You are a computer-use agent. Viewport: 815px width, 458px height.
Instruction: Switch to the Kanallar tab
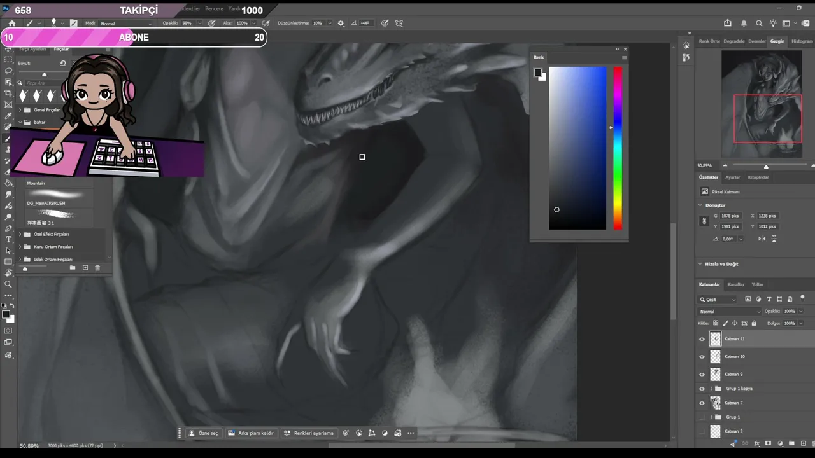(x=735, y=284)
